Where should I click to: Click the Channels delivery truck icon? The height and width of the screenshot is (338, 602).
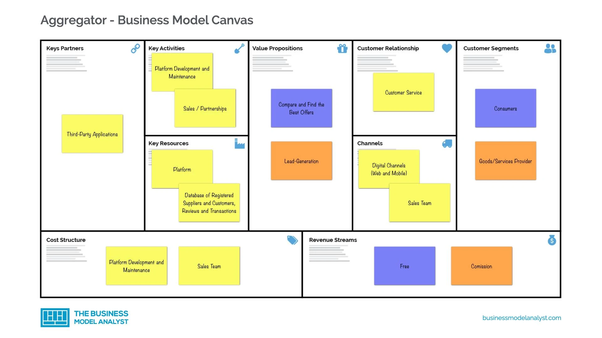[x=446, y=144]
